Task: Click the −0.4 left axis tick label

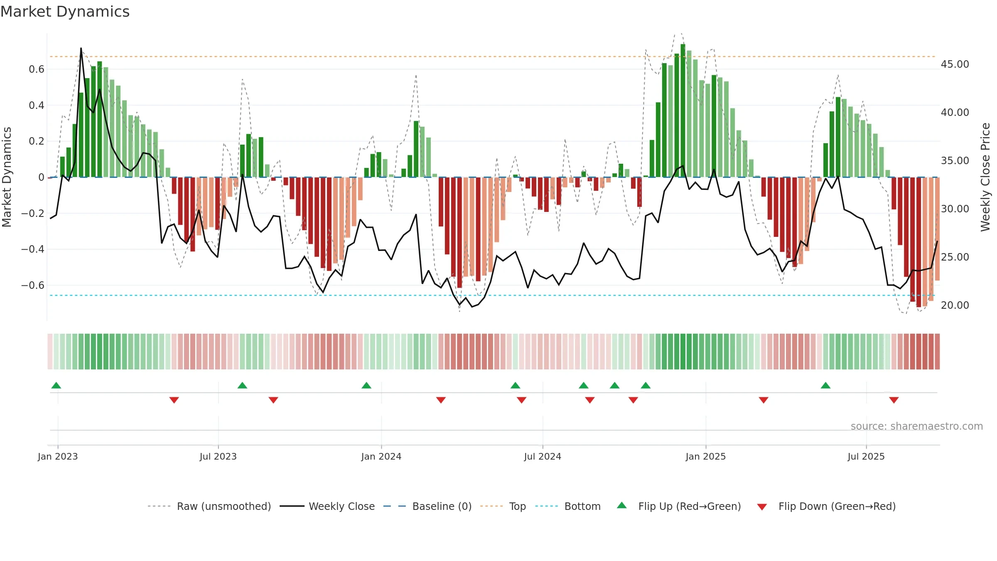Action: pyautogui.click(x=33, y=249)
